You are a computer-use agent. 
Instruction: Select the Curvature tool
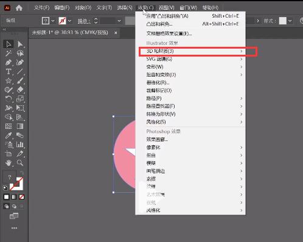pos(20,63)
